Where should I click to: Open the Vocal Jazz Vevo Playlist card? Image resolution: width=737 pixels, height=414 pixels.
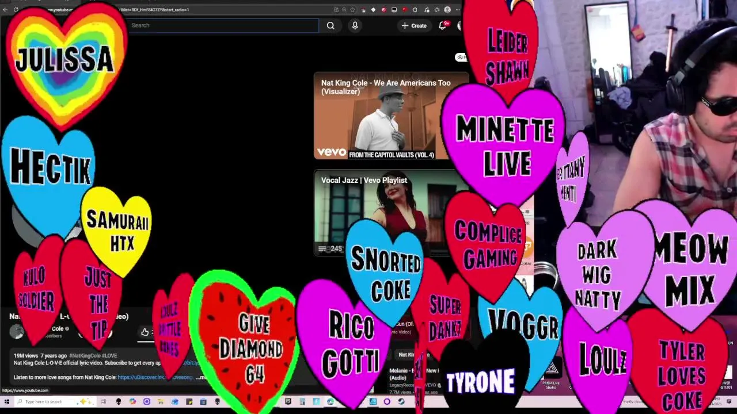coord(391,213)
